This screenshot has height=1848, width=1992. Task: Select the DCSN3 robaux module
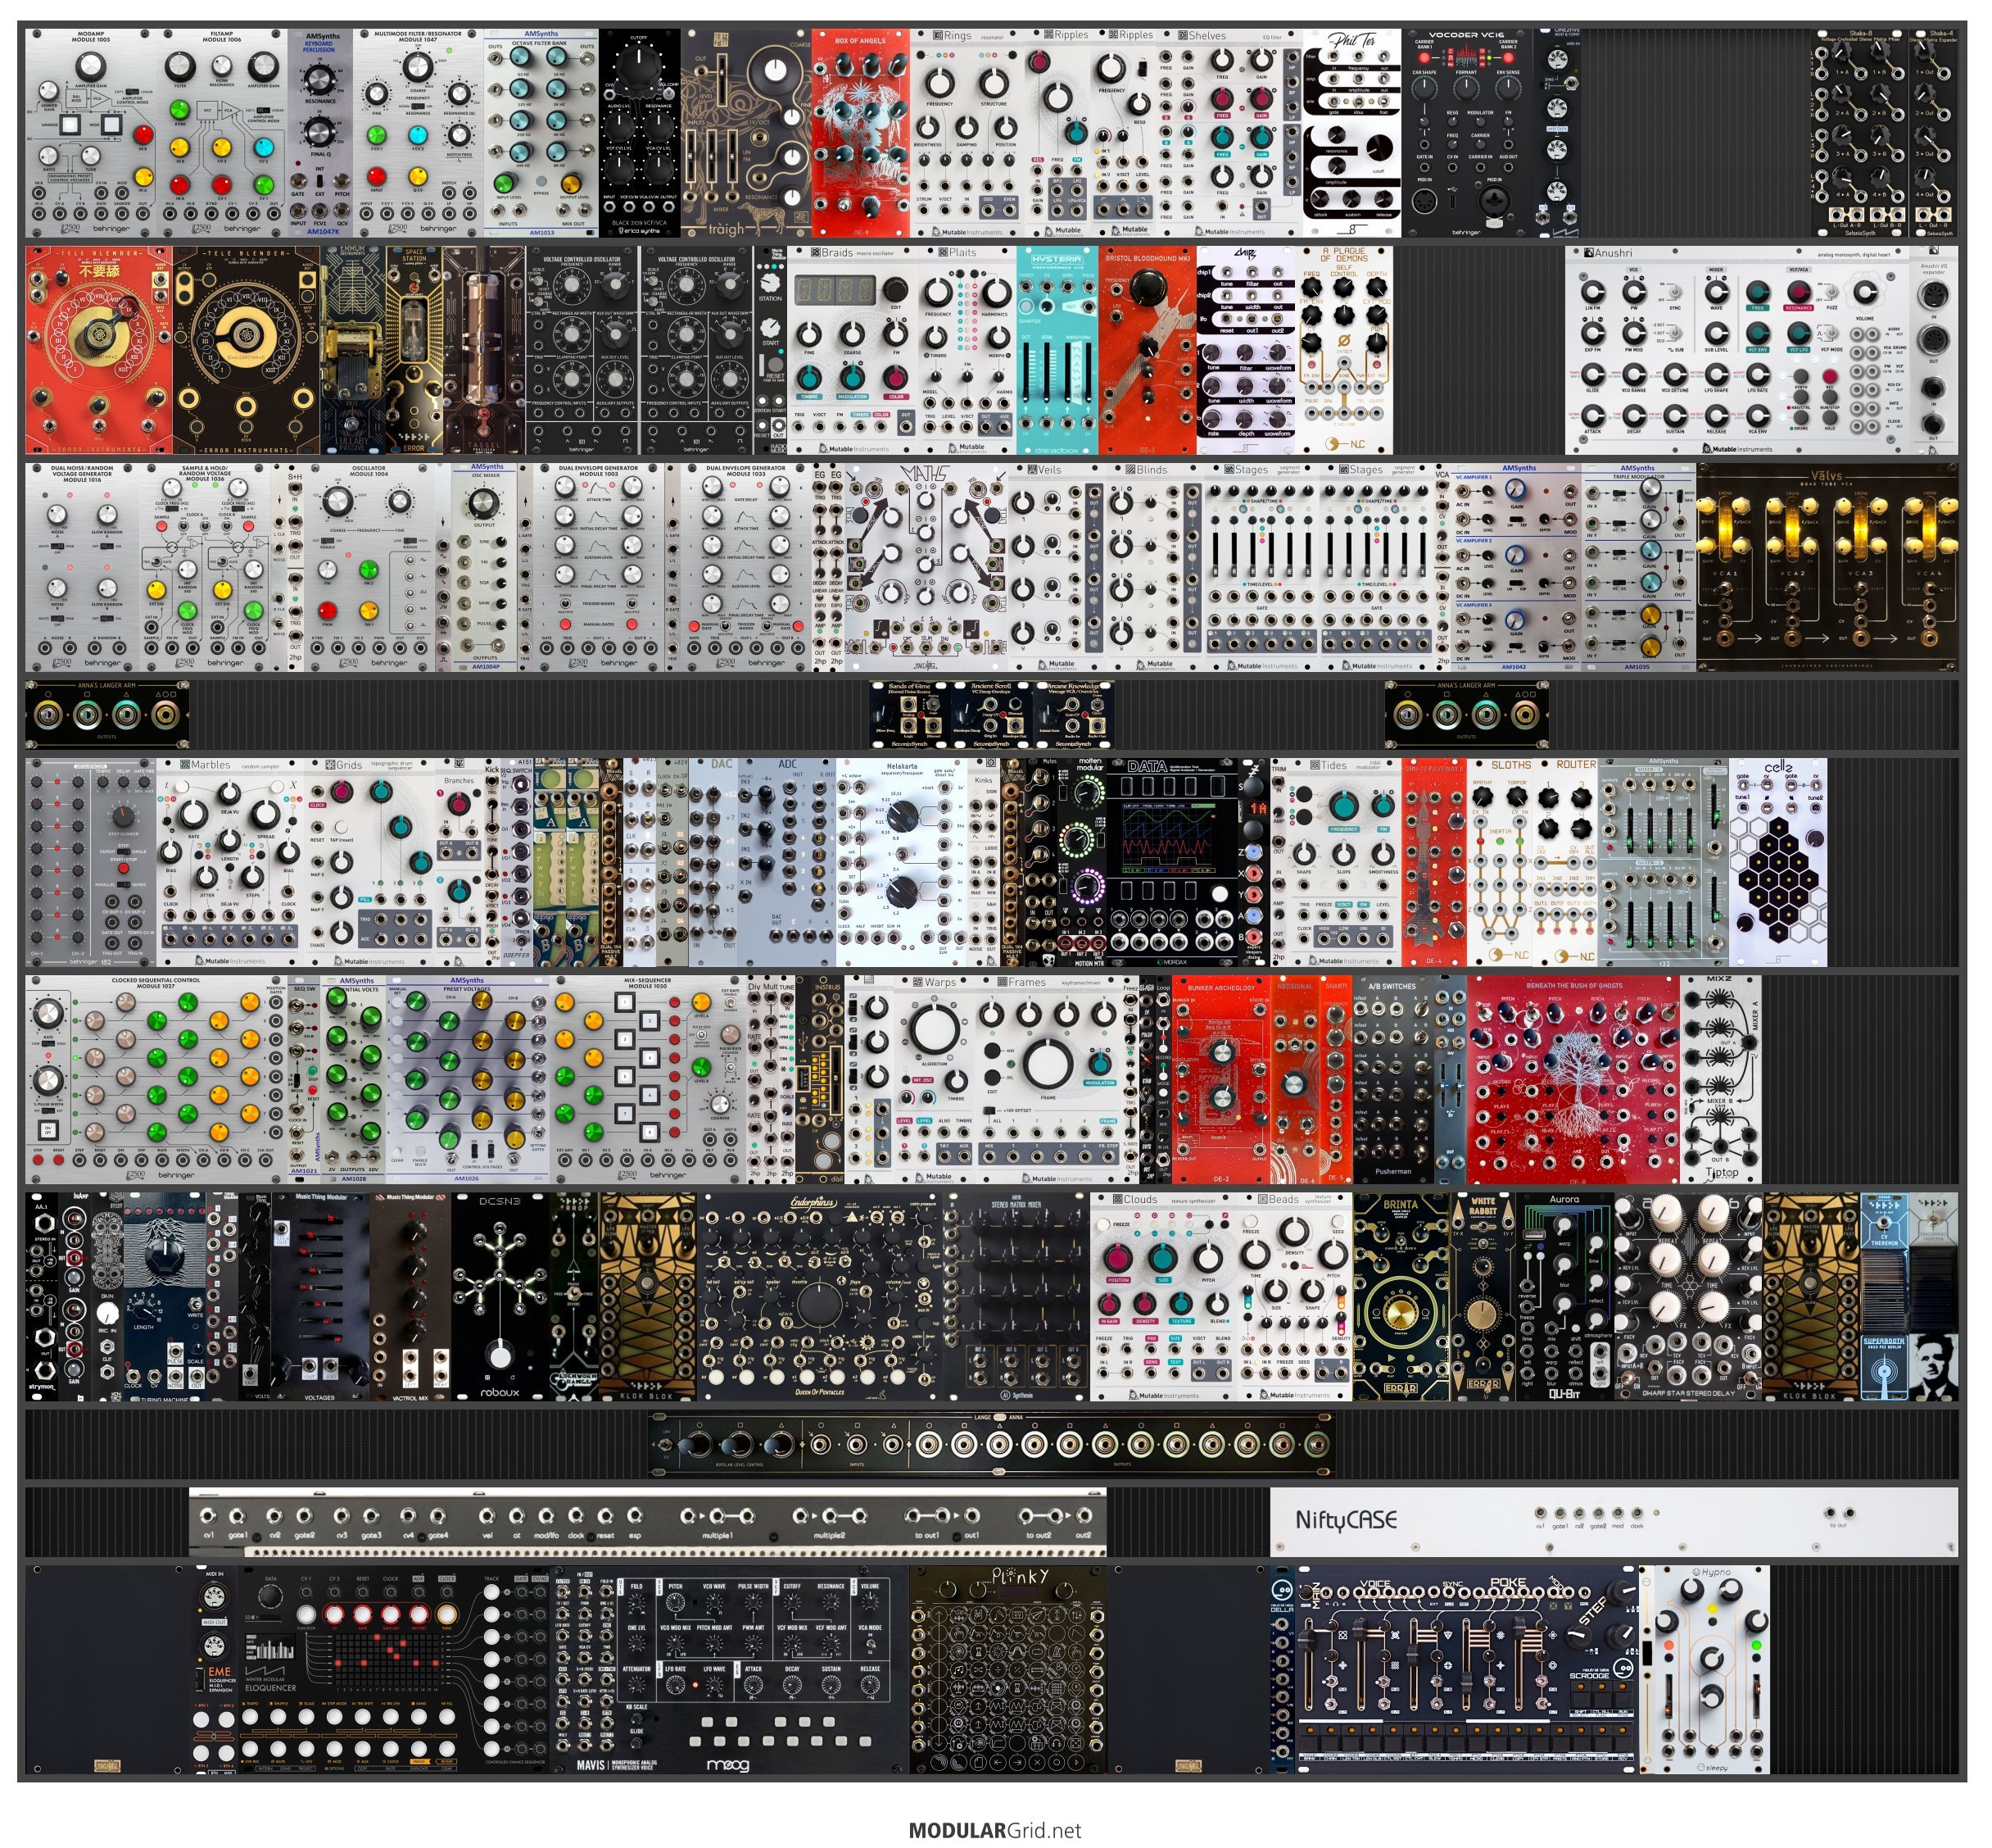[500, 1296]
